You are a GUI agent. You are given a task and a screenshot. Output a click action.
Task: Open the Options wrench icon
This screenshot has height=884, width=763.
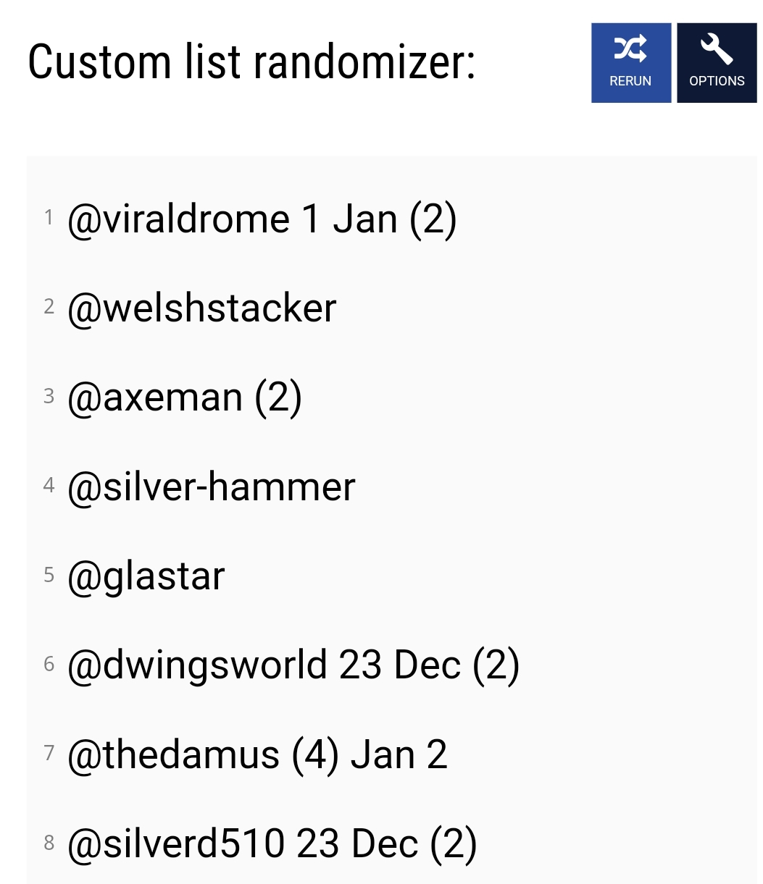tap(716, 50)
